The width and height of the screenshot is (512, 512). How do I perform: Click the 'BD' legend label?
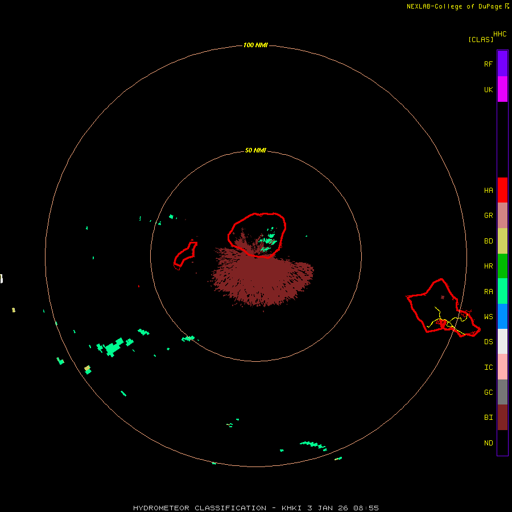point(488,241)
